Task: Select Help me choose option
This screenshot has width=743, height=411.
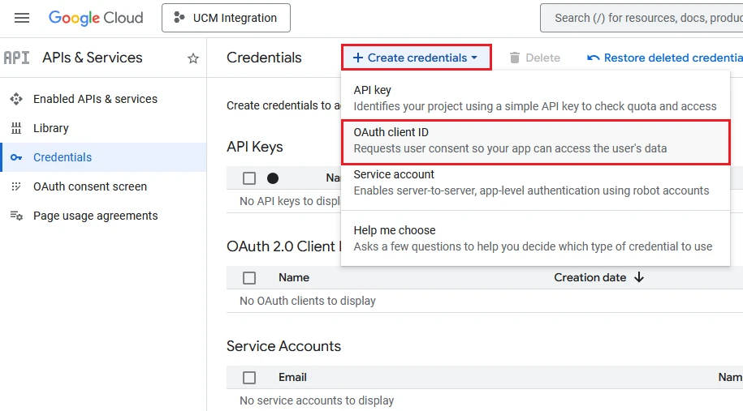Action: click(x=535, y=238)
